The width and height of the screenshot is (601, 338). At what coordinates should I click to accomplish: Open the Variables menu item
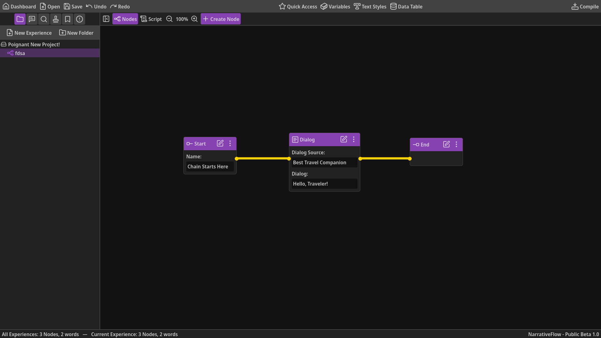click(x=335, y=7)
